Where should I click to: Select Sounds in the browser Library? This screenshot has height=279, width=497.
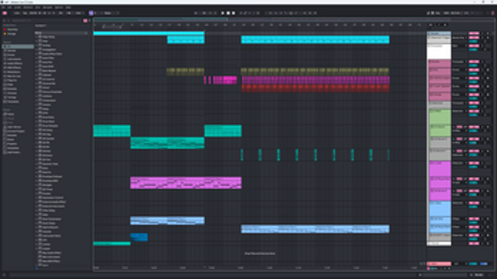pyautogui.click(x=11, y=51)
